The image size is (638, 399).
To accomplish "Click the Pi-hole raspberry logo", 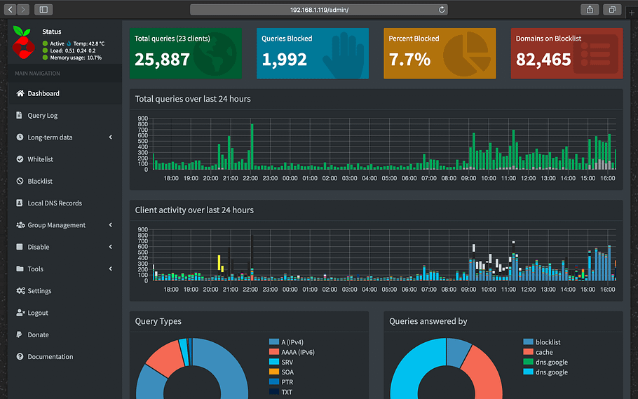I will coord(23,42).
